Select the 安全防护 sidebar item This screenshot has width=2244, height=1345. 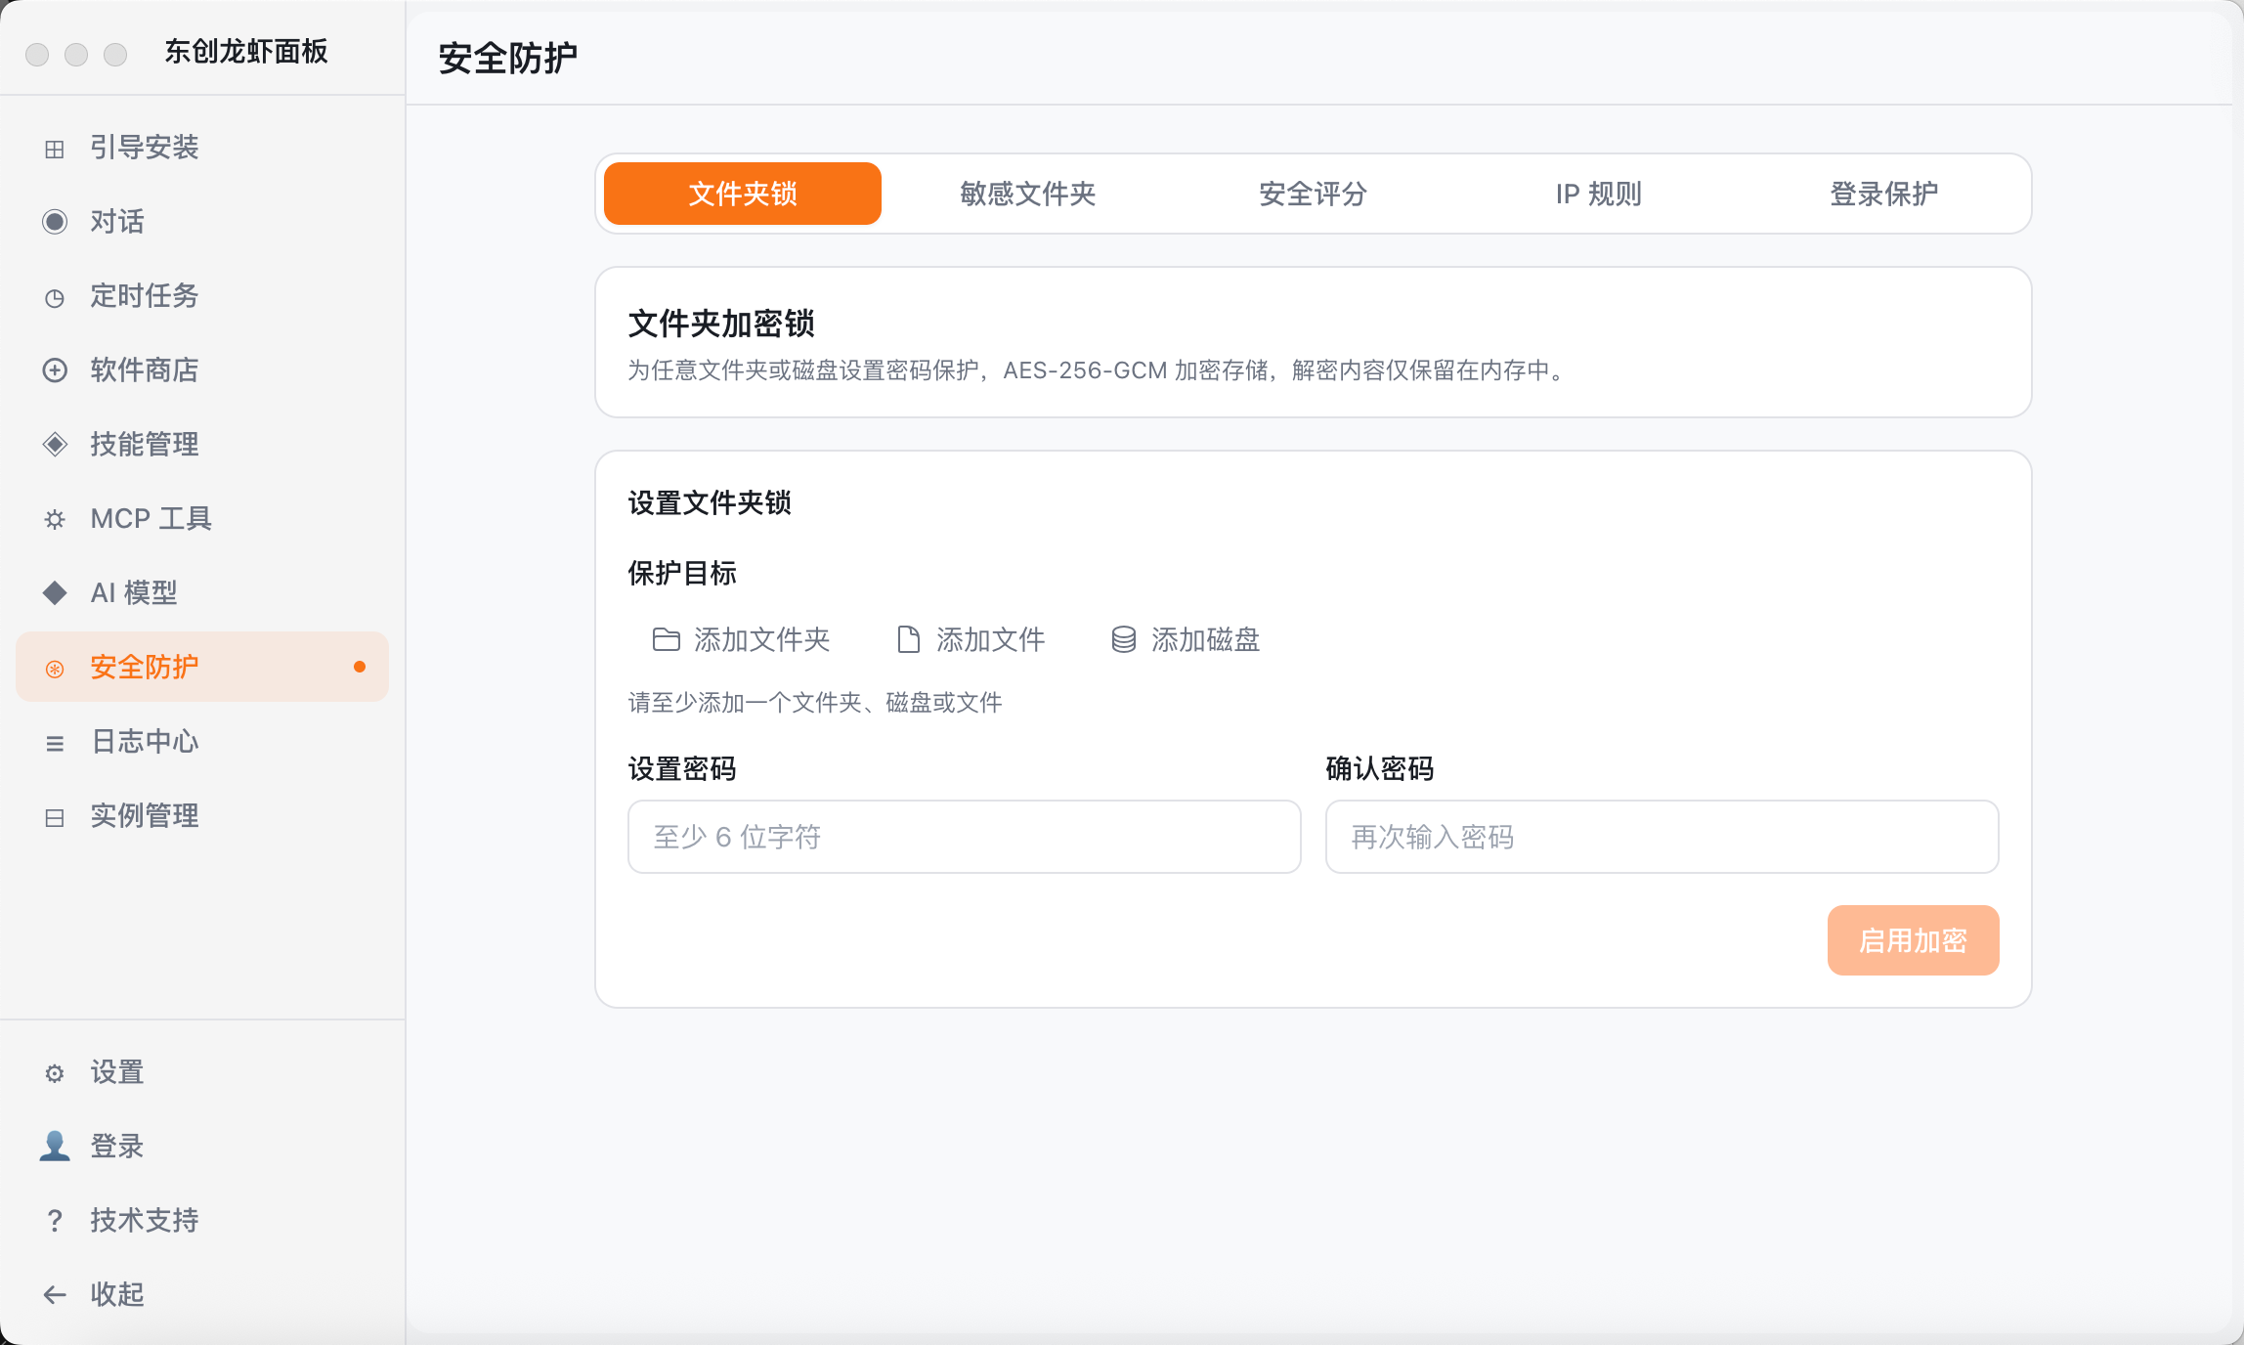click(x=202, y=667)
